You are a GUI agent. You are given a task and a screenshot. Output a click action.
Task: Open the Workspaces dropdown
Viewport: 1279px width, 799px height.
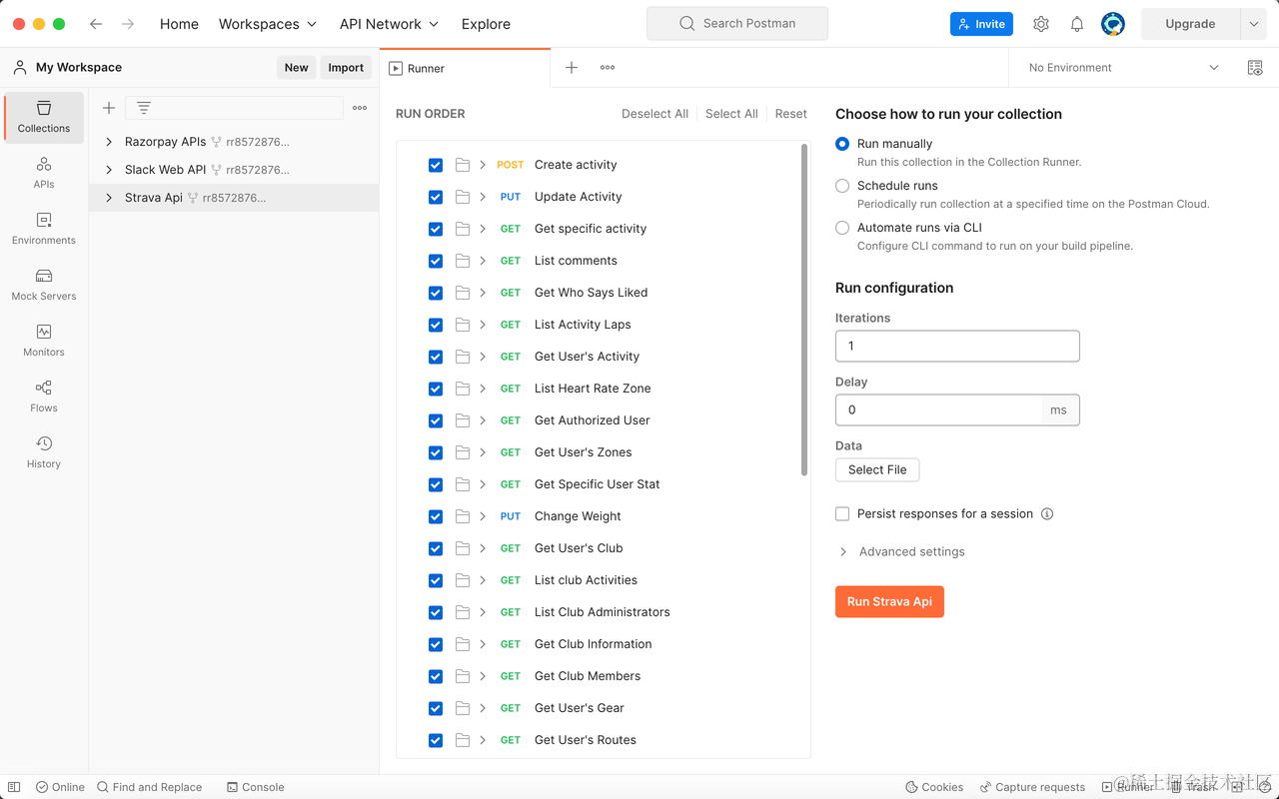(x=268, y=24)
